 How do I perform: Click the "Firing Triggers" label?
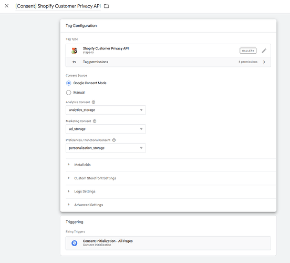(75, 231)
